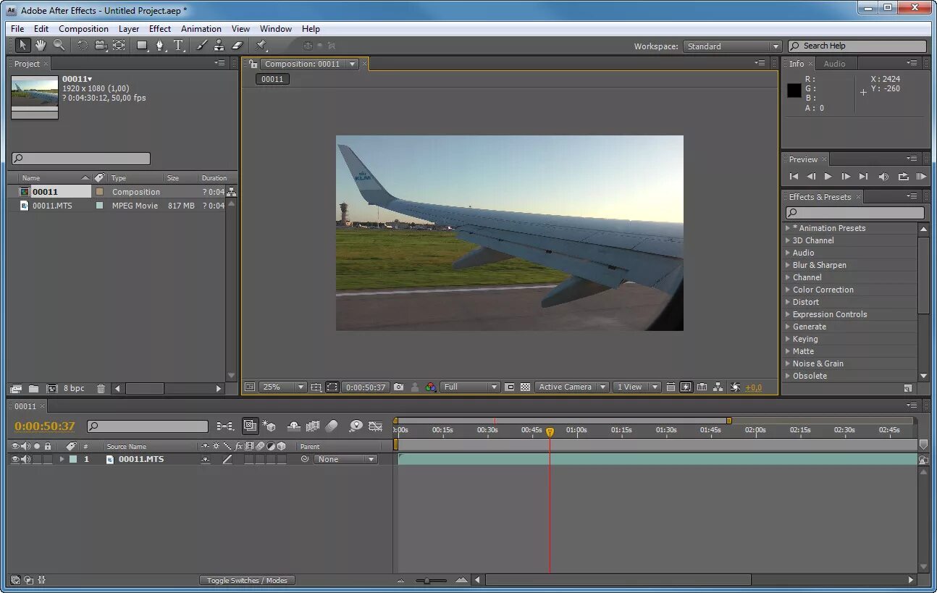
Task: Select the Pen tool
Action: tap(161, 46)
